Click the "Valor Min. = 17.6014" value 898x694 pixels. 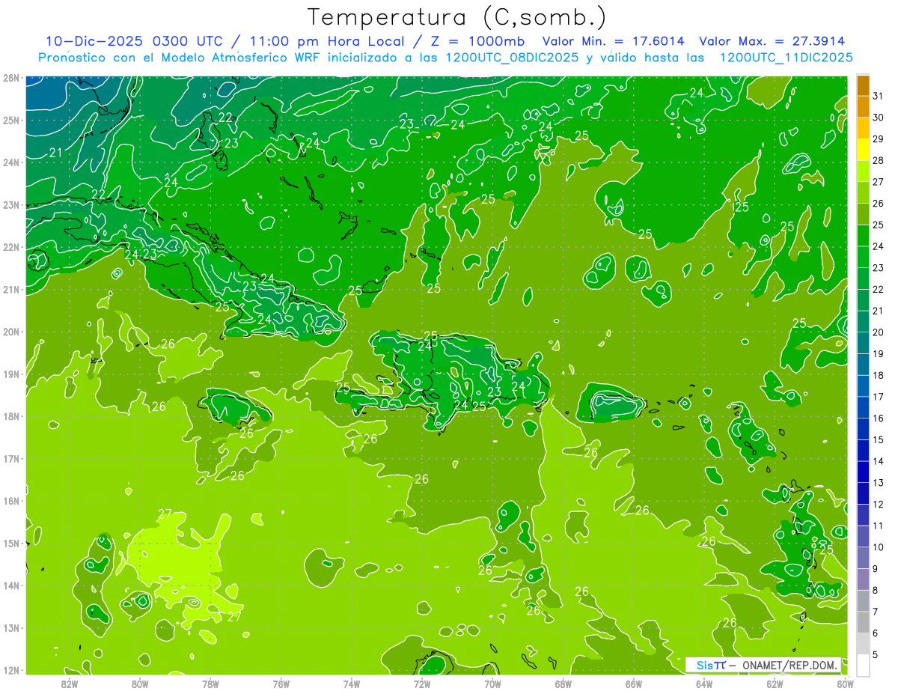pyautogui.click(x=614, y=41)
